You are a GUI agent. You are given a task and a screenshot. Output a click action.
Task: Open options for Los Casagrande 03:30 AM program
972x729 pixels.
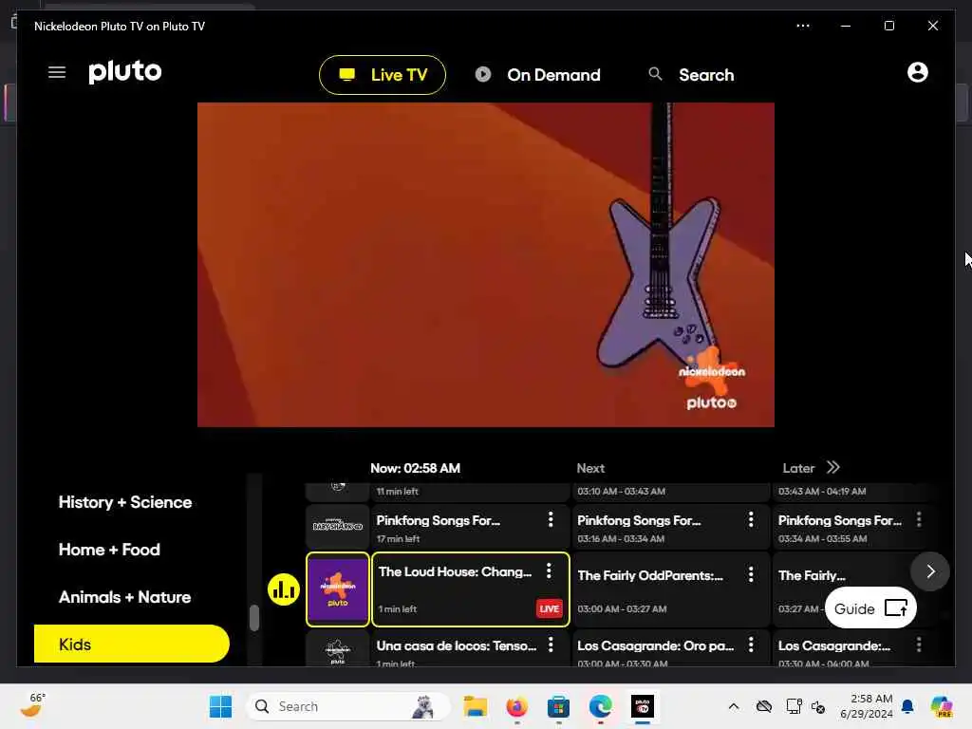[x=919, y=645]
